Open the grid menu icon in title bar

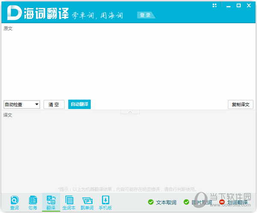point(215,6)
